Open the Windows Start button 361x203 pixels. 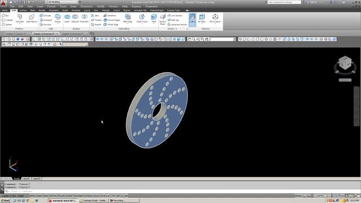point(5,201)
